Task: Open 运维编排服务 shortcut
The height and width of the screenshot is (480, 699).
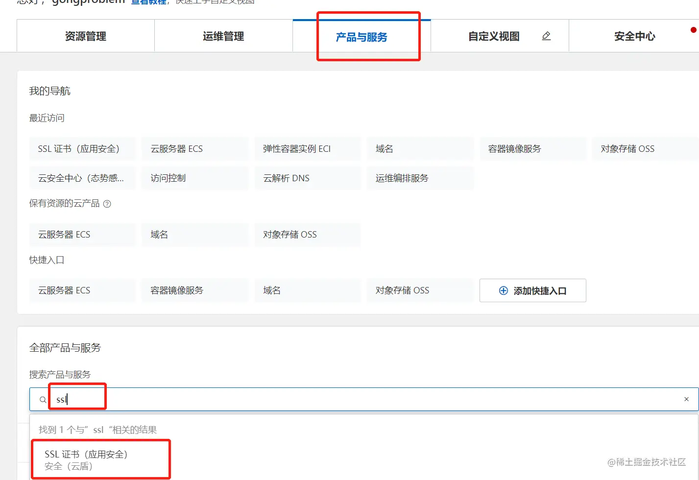Action: pyautogui.click(x=420, y=178)
